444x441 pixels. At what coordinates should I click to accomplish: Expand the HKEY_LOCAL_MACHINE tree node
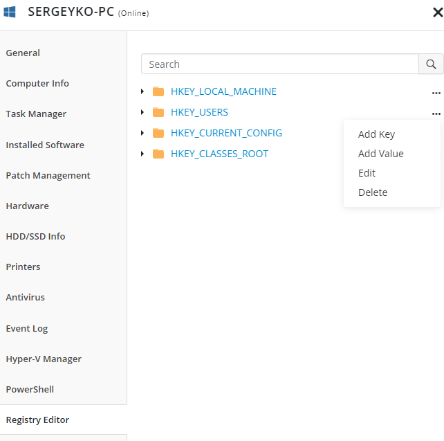click(x=142, y=91)
